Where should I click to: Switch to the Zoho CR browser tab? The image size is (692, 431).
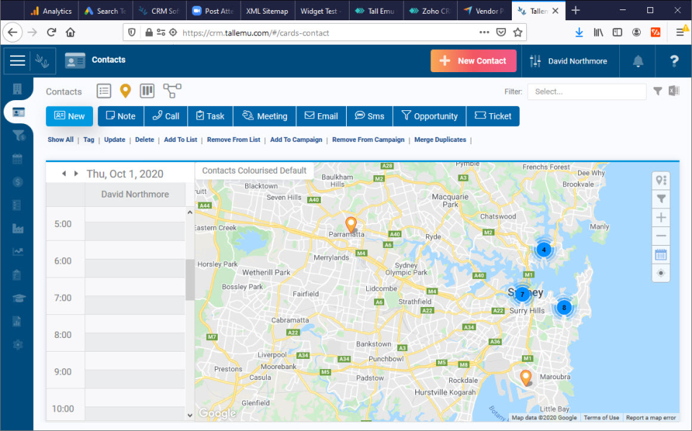pyautogui.click(x=430, y=11)
